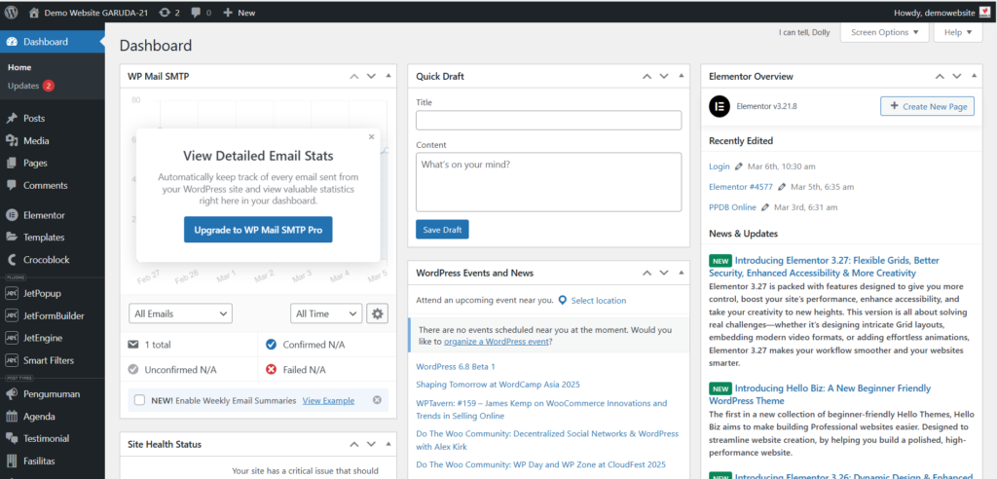Click the Elementor icon in sidebar
The width and height of the screenshot is (997, 479).
(12, 215)
